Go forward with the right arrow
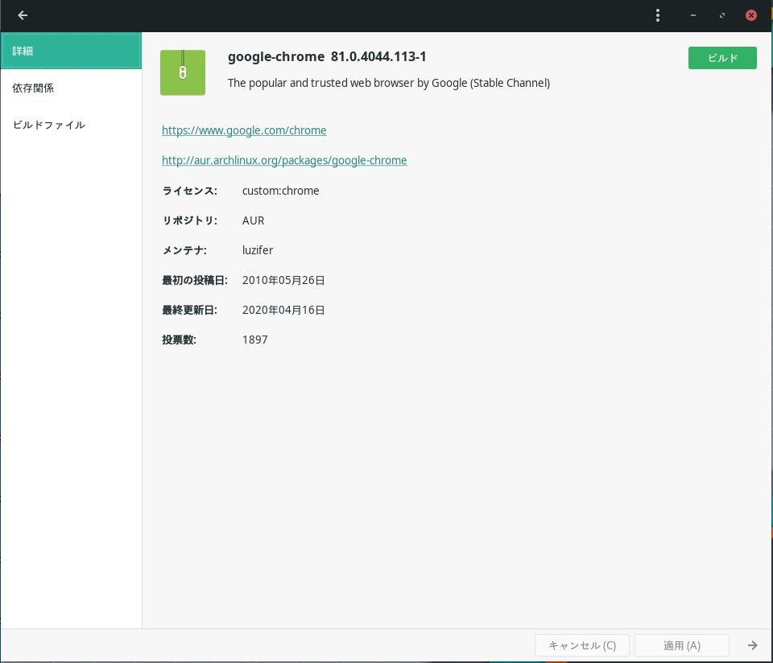773x663 pixels. click(752, 645)
